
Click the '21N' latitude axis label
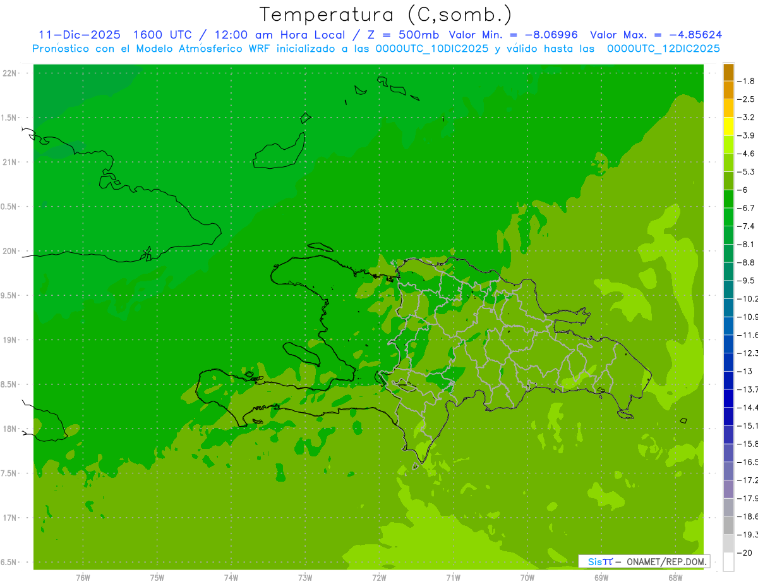click(x=11, y=162)
